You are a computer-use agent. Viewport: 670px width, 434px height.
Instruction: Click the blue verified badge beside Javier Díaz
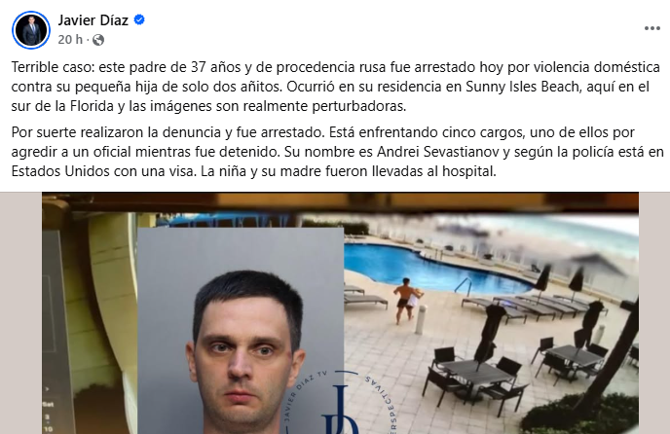click(x=139, y=19)
